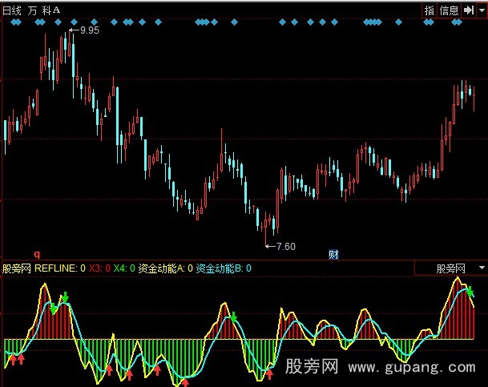Click the yellow REFLINE legend label

pos(56,269)
